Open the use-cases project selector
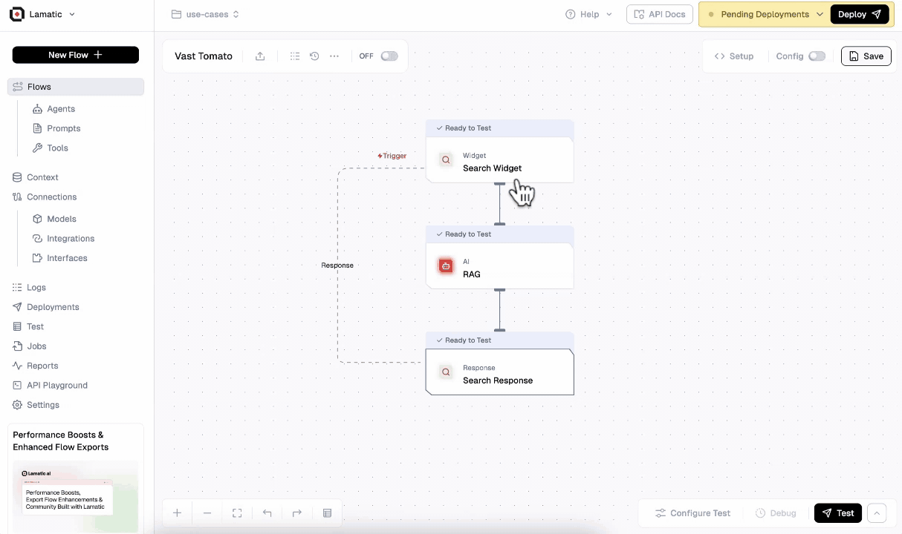 click(205, 14)
